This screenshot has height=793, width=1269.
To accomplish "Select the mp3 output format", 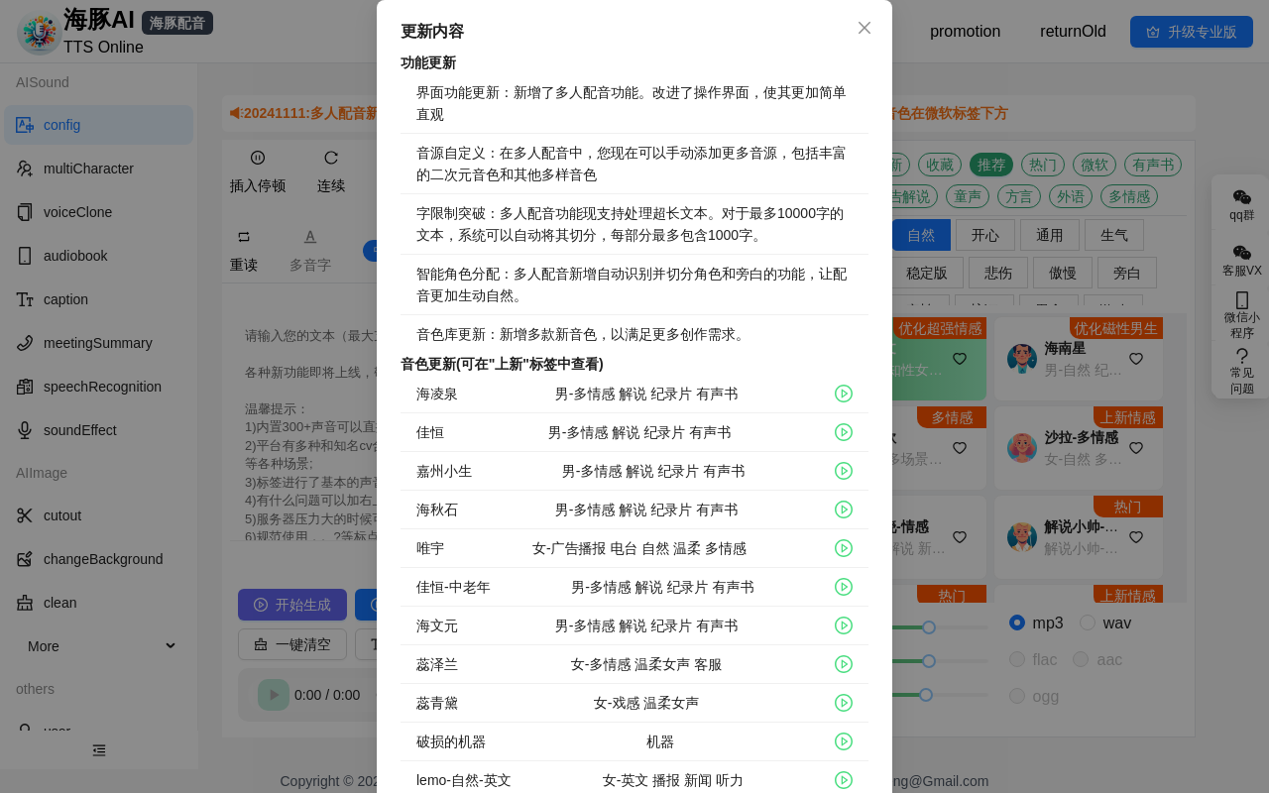I will [1017, 623].
